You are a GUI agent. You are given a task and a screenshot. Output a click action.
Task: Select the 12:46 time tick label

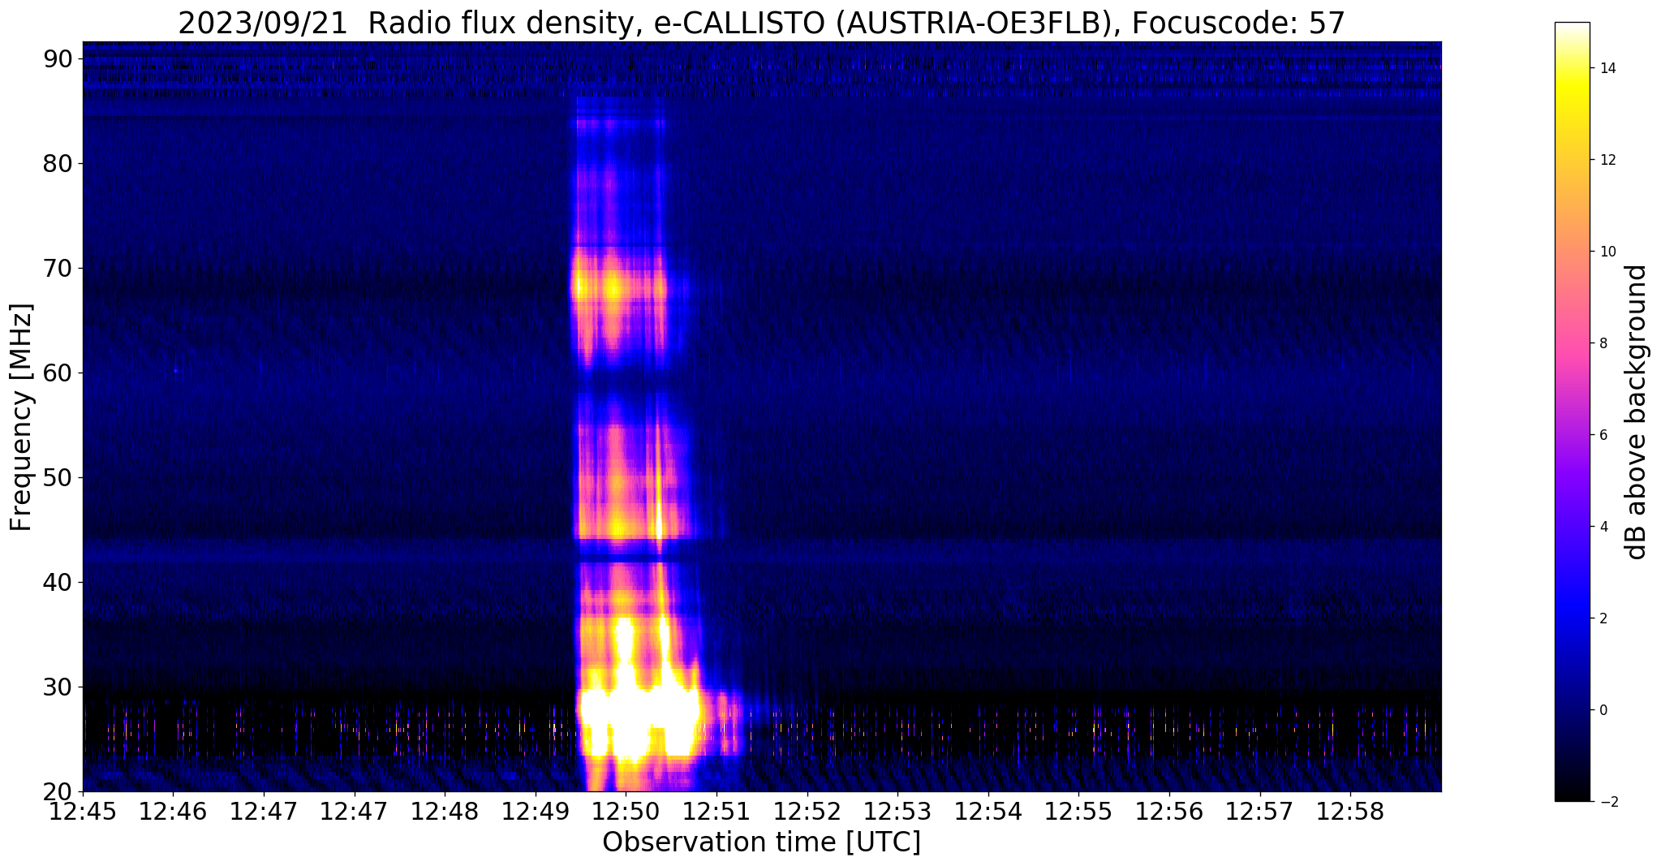click(x=173, y=812)
